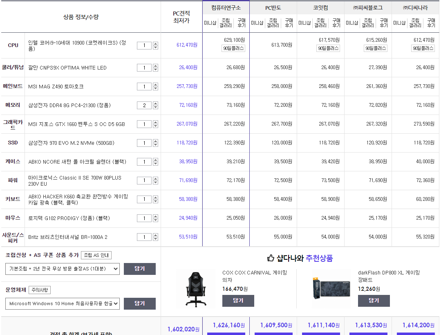Open the 조립신청 AS coupon dropdown
Image resolution: width=441 pixels, height=335 pixels.
click(x=63, y=269)
